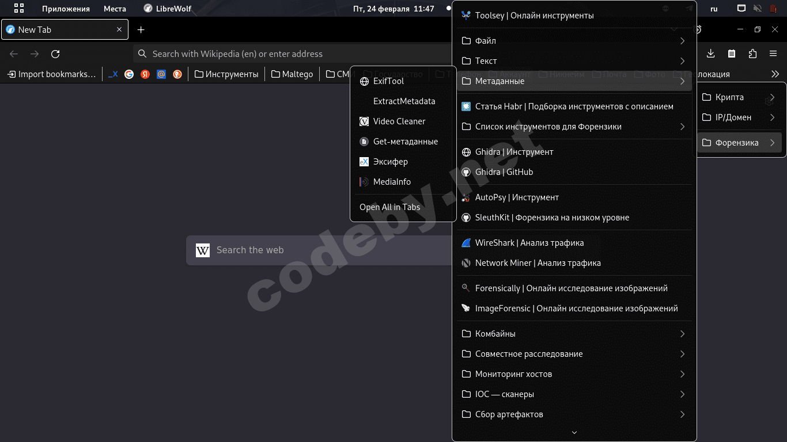Open the ExtractMetadata bookmark

(x=403, y=101)
